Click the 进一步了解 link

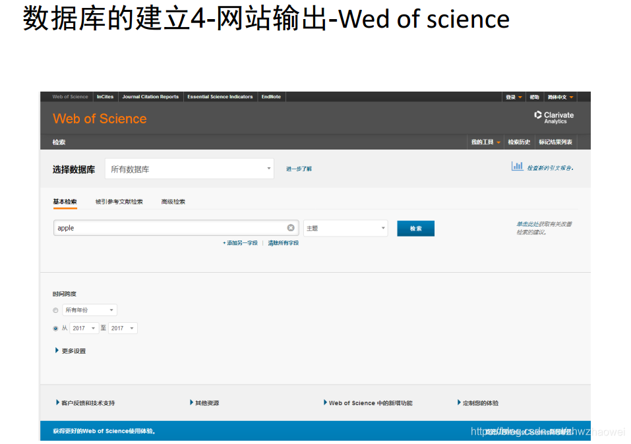click(299, 169)
